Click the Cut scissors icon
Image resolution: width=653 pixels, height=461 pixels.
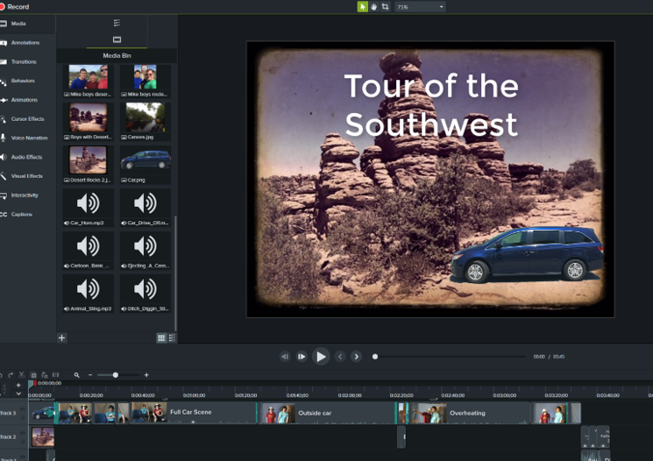tap(22, 375)
